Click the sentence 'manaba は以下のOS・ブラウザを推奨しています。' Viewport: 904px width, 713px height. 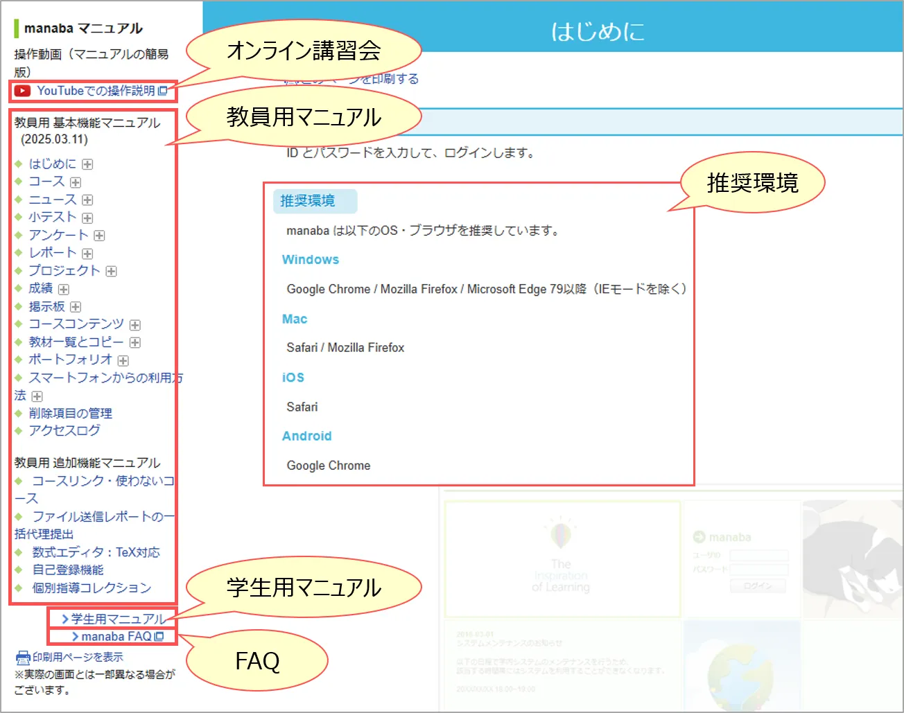coord(424,231)
